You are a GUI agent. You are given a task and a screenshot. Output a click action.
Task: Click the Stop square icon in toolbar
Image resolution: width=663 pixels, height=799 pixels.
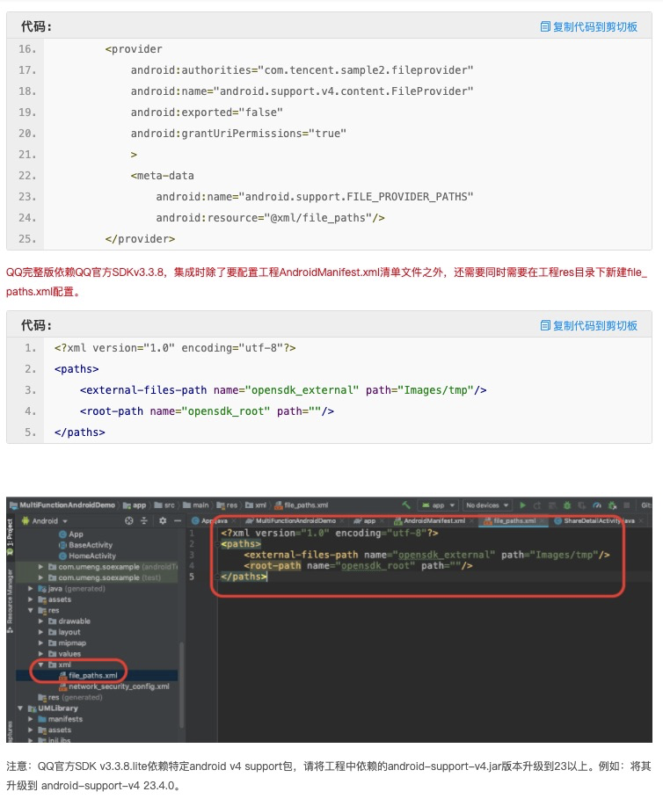[x=627, y=505]
